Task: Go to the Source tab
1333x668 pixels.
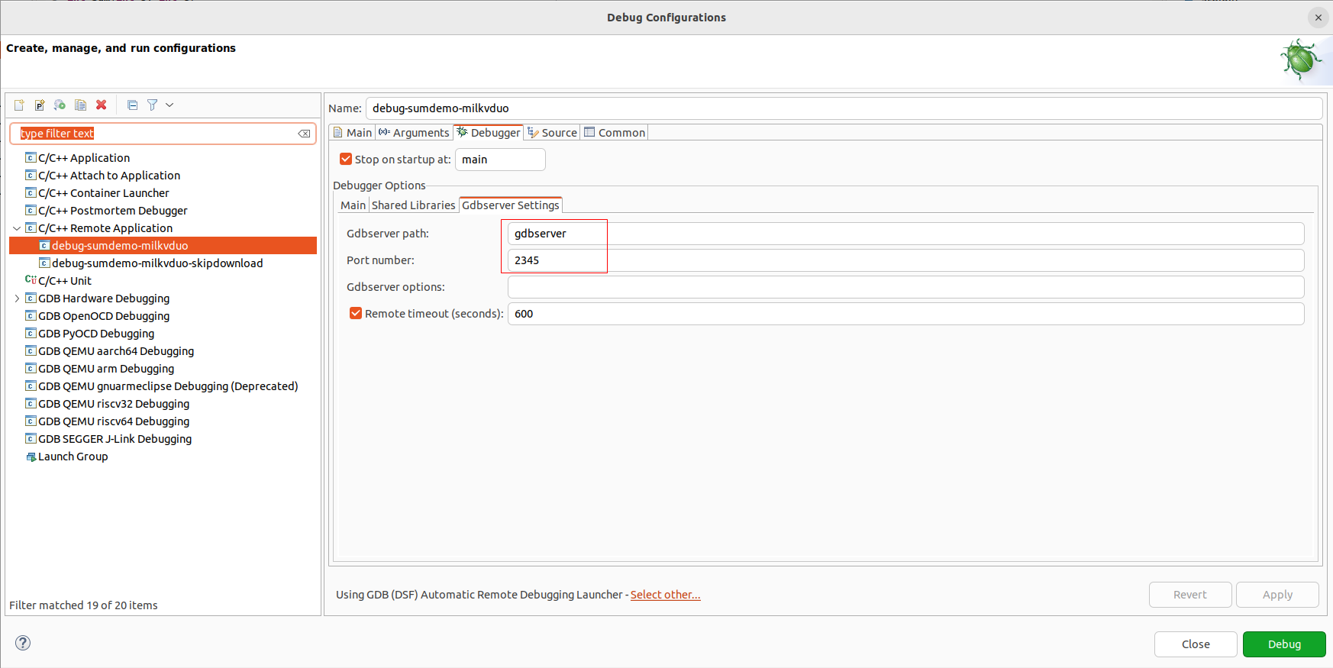Action: click(x=553, y=133)
